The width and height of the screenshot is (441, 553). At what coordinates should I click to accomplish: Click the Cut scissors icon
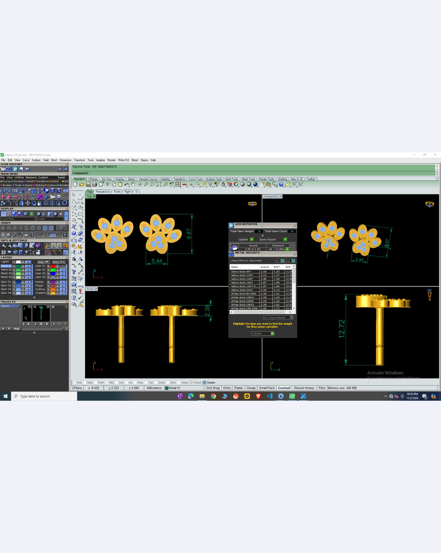pos(107,185)
